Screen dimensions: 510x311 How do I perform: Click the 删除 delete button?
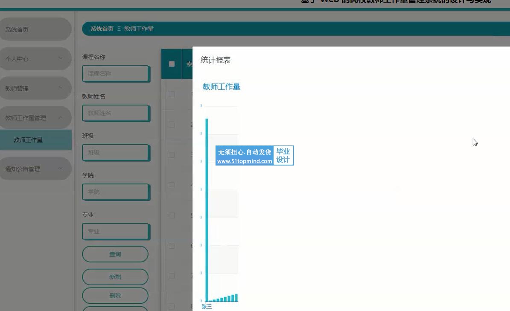click(x=115, y=295)
